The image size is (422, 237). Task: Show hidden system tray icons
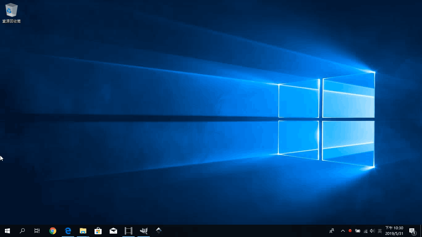click(343, 231)
